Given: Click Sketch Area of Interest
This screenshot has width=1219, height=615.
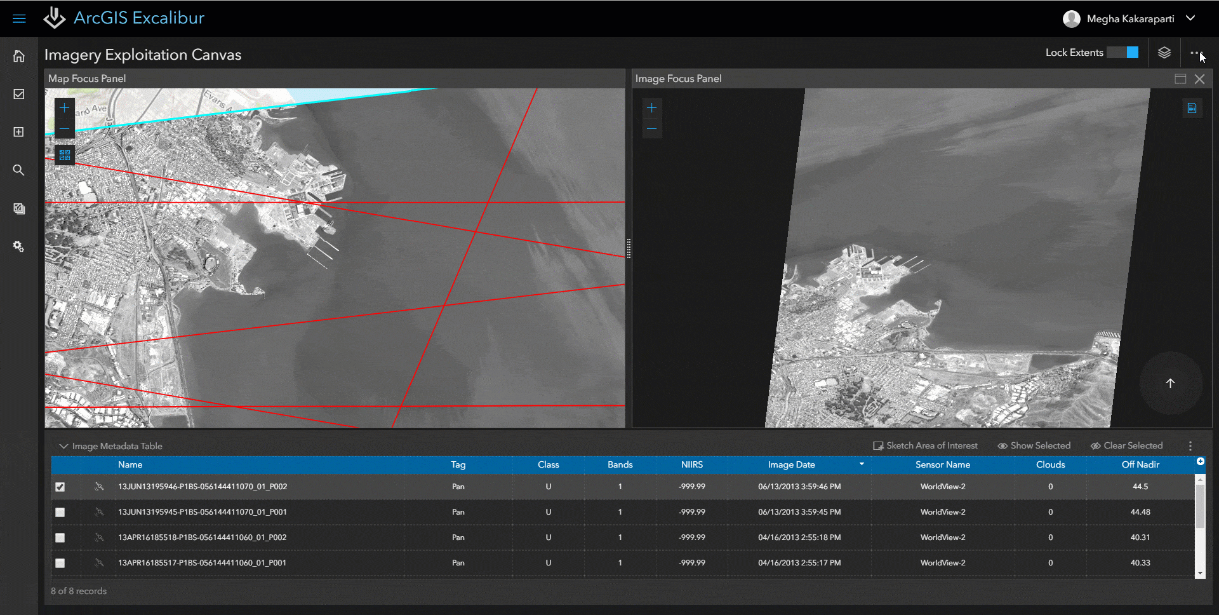Looking at the screenshot, I should (x=924, y=445).
